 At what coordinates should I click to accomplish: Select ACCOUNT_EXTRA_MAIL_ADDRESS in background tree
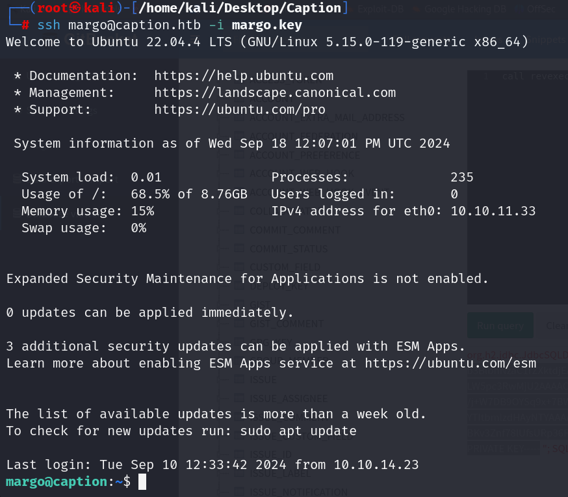tap(327, 118)
